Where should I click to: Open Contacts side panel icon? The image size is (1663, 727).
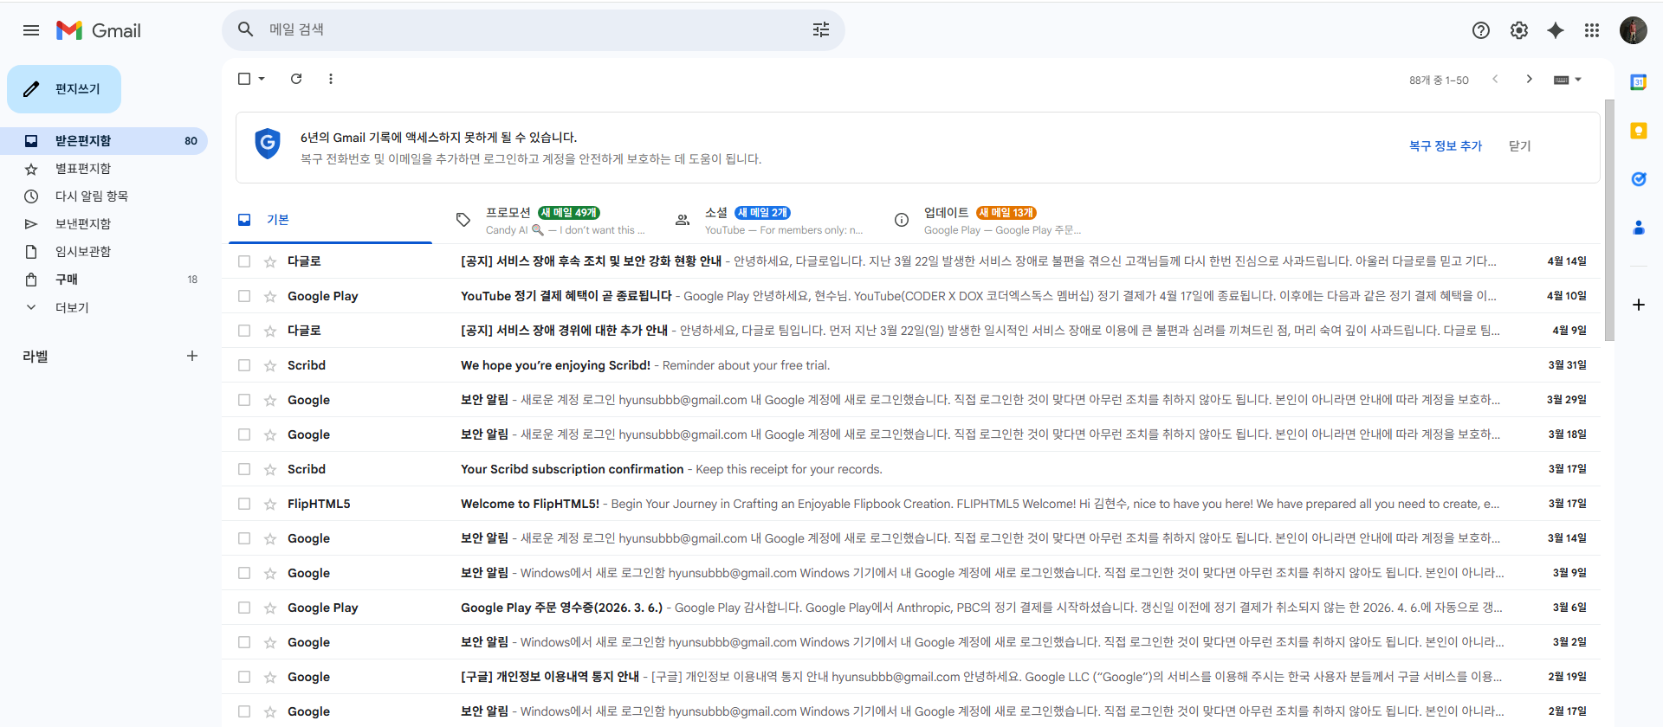click(1639, 228)
